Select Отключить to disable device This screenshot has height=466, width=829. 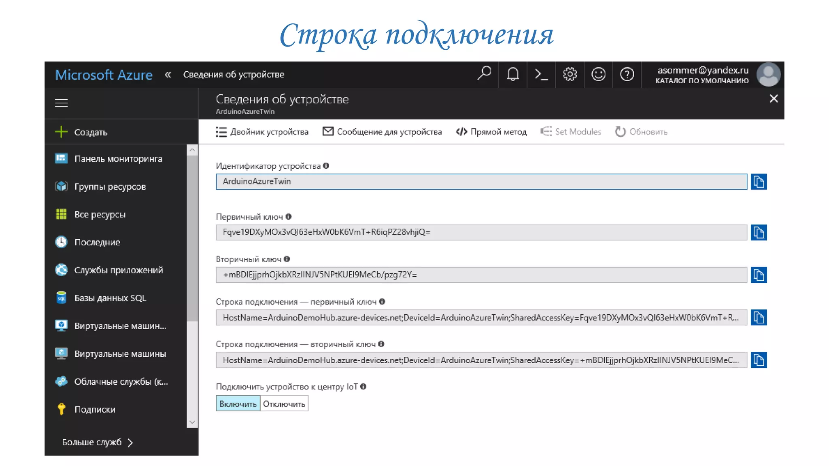coord(284,404)
